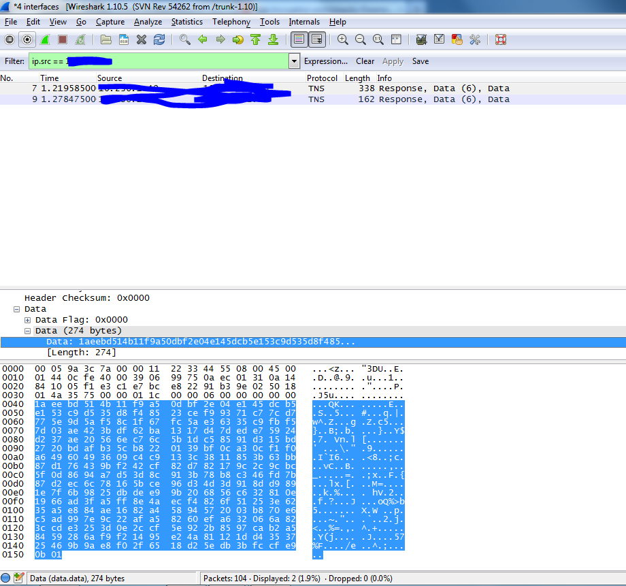The height and width of the screenshot is (586, 626).
Task: Open a saved capture file
Action: click(x=105, y=39)
